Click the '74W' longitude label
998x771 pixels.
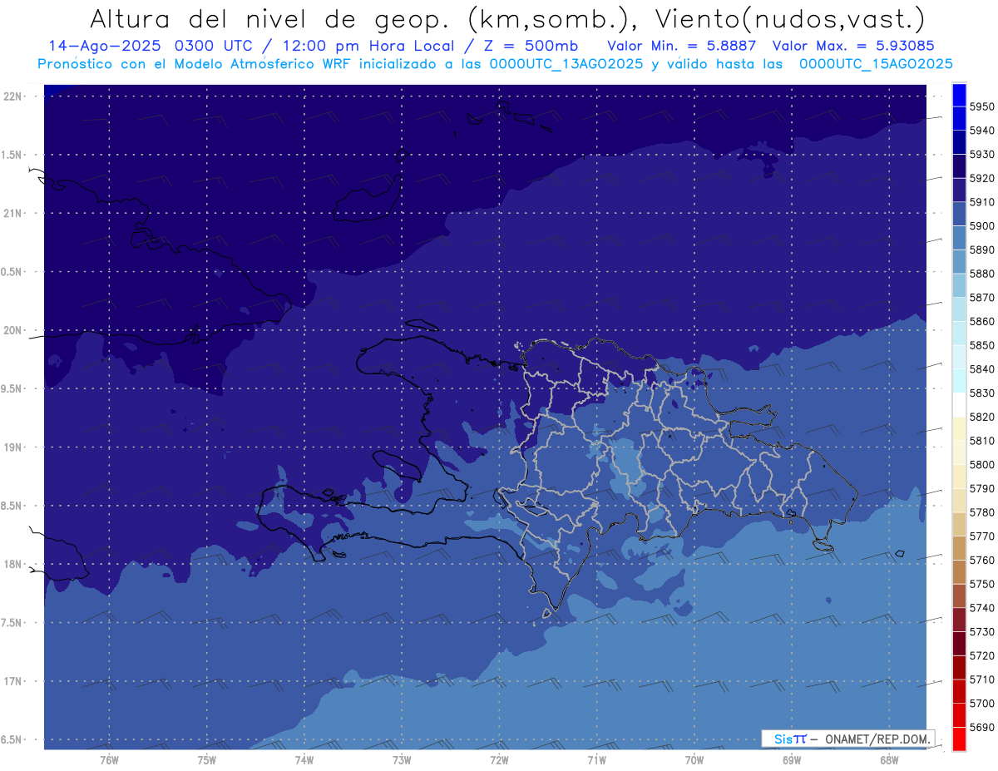tap(304, 760)
